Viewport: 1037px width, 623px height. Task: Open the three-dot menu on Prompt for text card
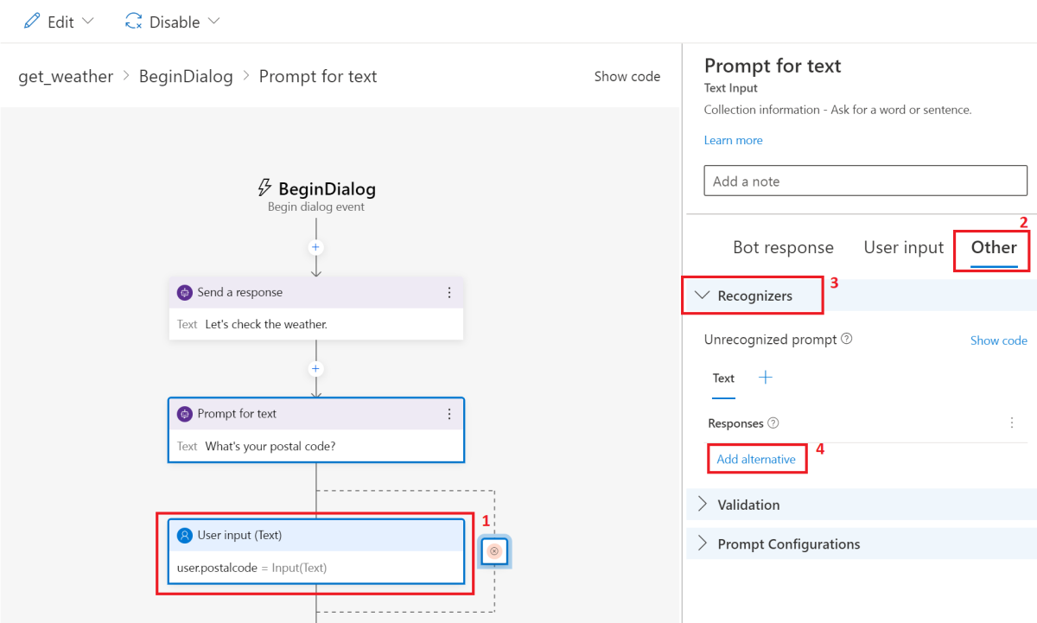click(449, 414)
